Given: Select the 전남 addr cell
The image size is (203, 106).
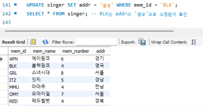Looking at the screenshot, I should coord(102,87).
